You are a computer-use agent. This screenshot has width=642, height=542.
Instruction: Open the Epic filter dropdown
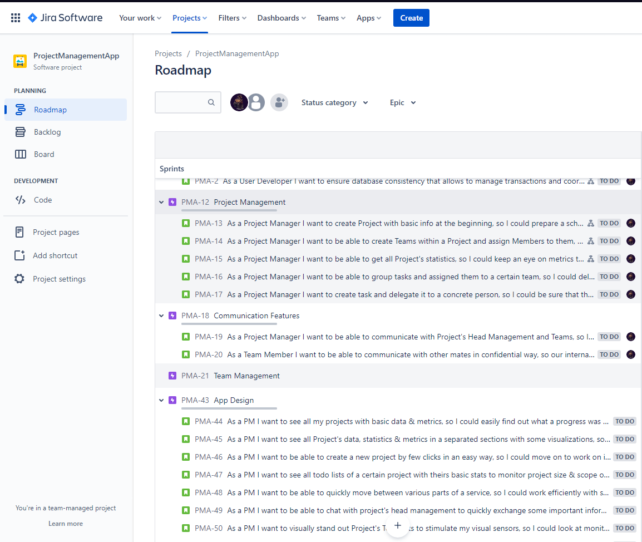[402, 102]
